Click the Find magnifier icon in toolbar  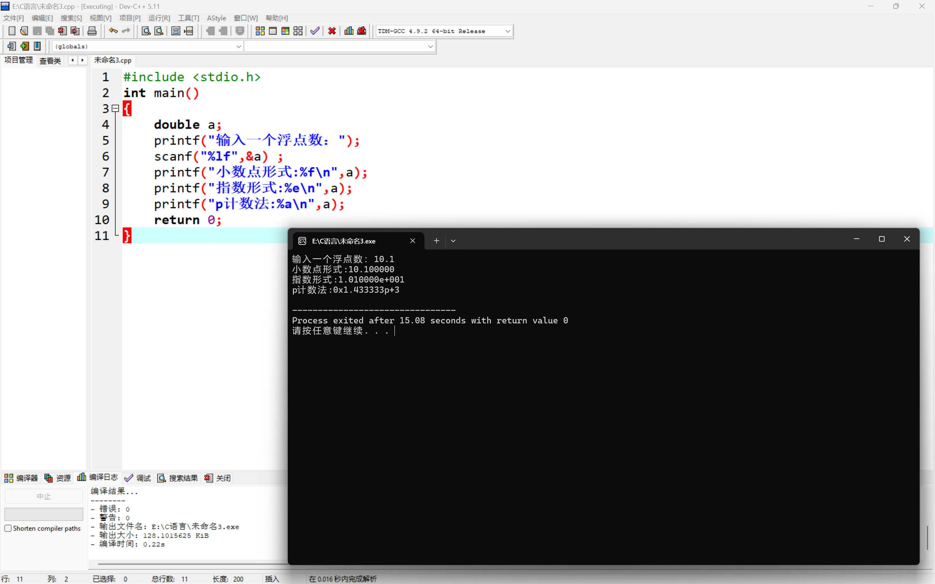(146, 31)
